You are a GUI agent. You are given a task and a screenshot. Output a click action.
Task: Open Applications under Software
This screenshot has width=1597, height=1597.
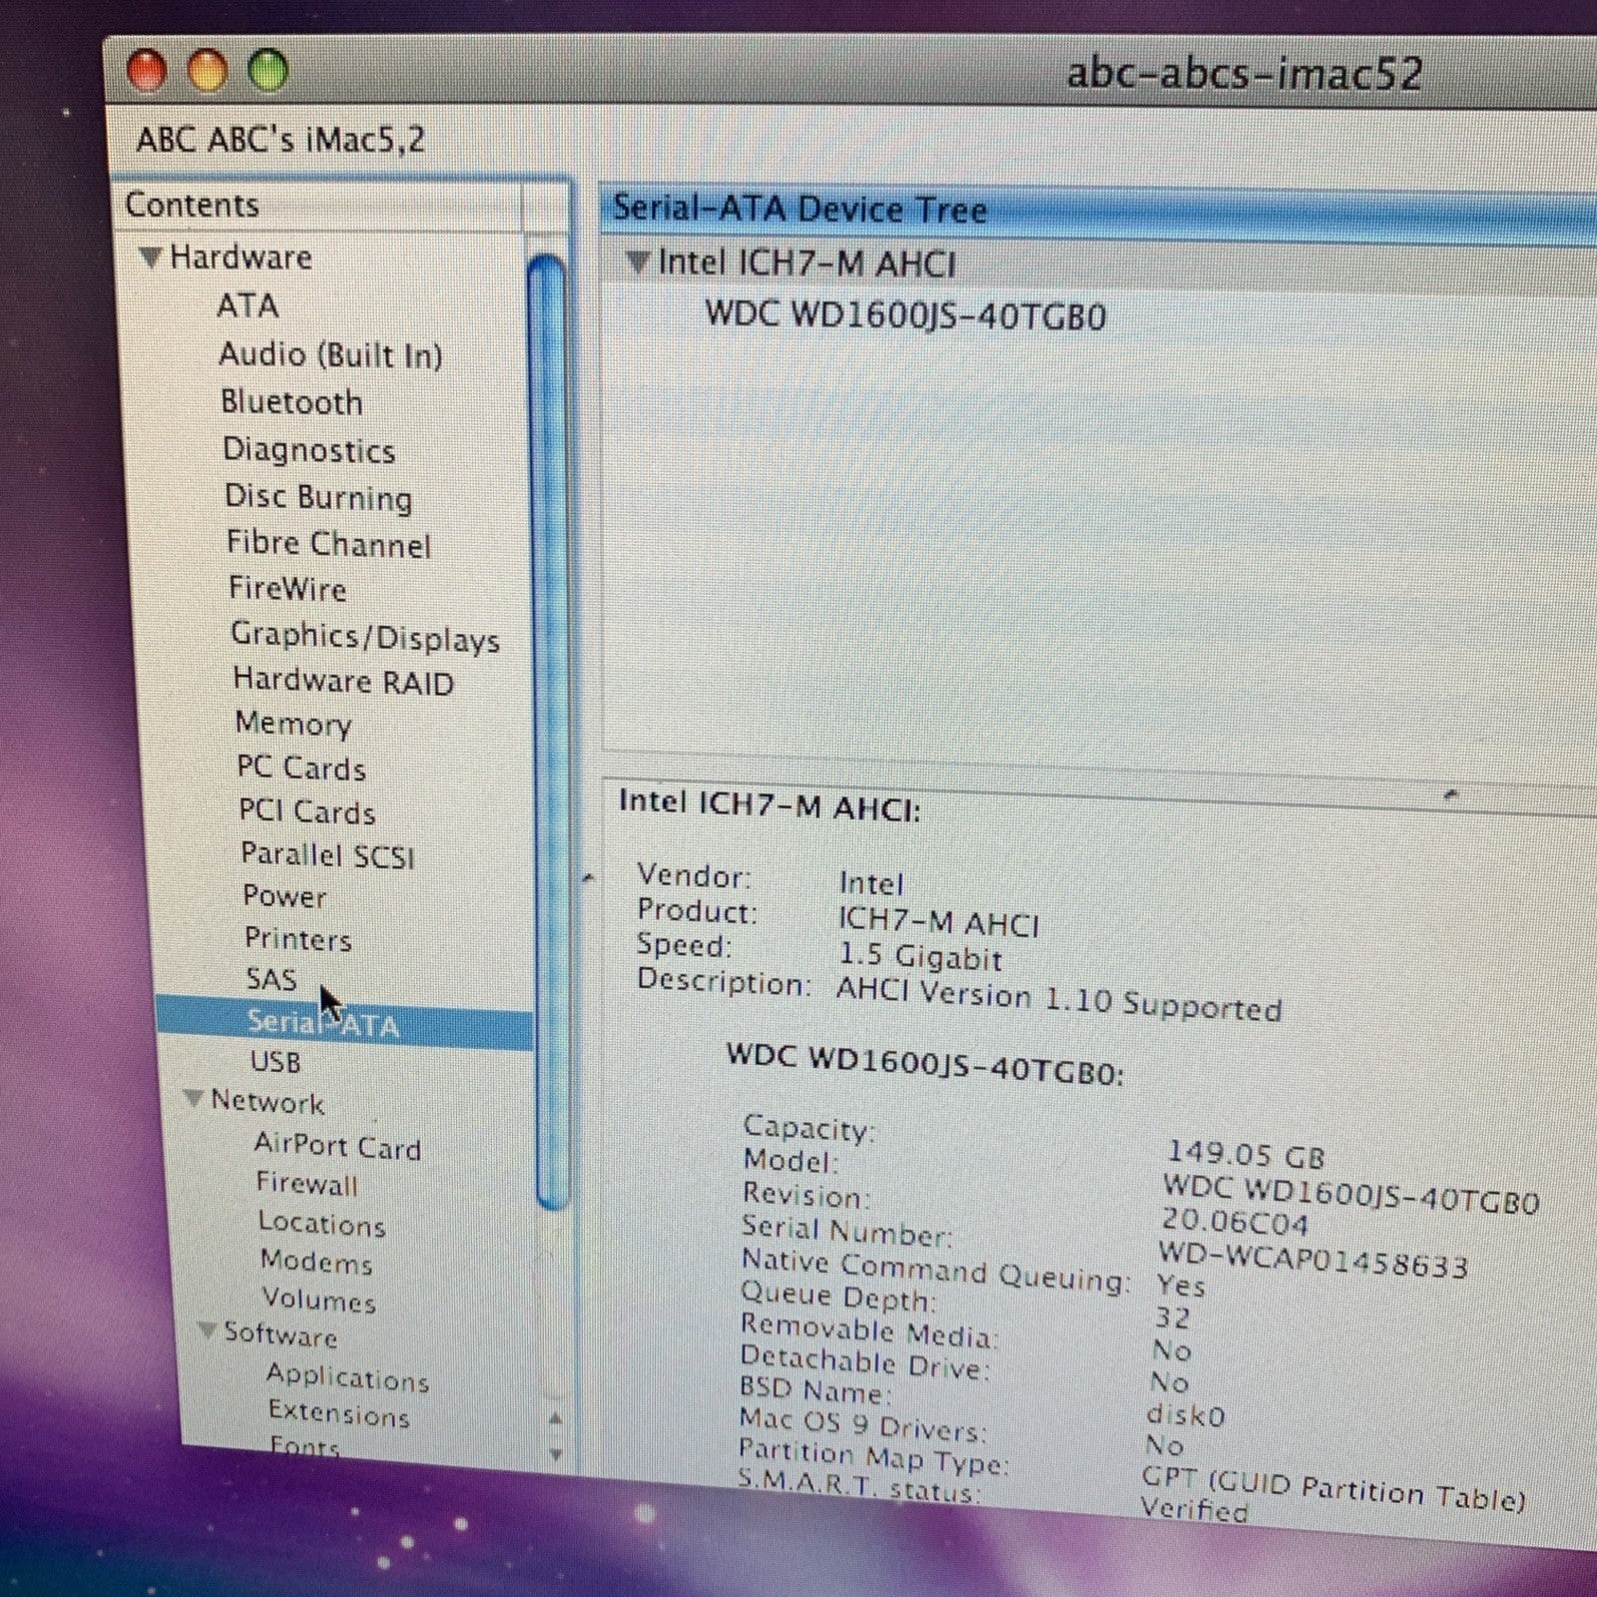pos(347,1376)
